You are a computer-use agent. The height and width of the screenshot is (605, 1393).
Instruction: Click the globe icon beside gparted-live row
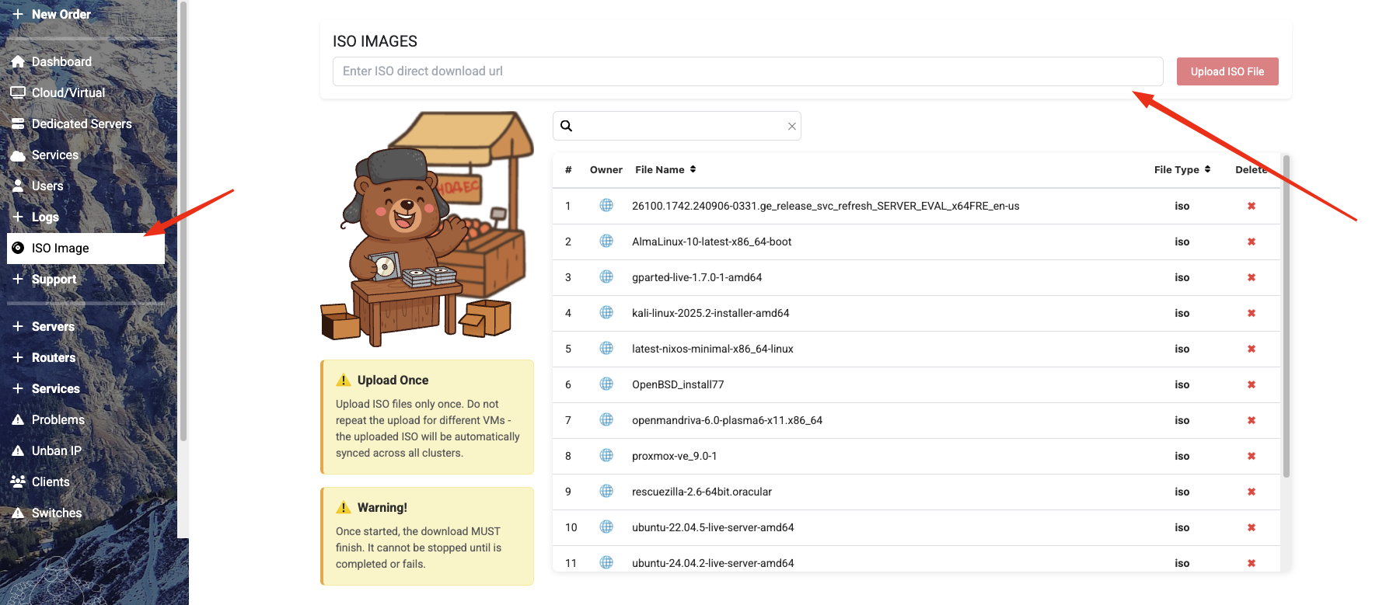coord(606,277)
